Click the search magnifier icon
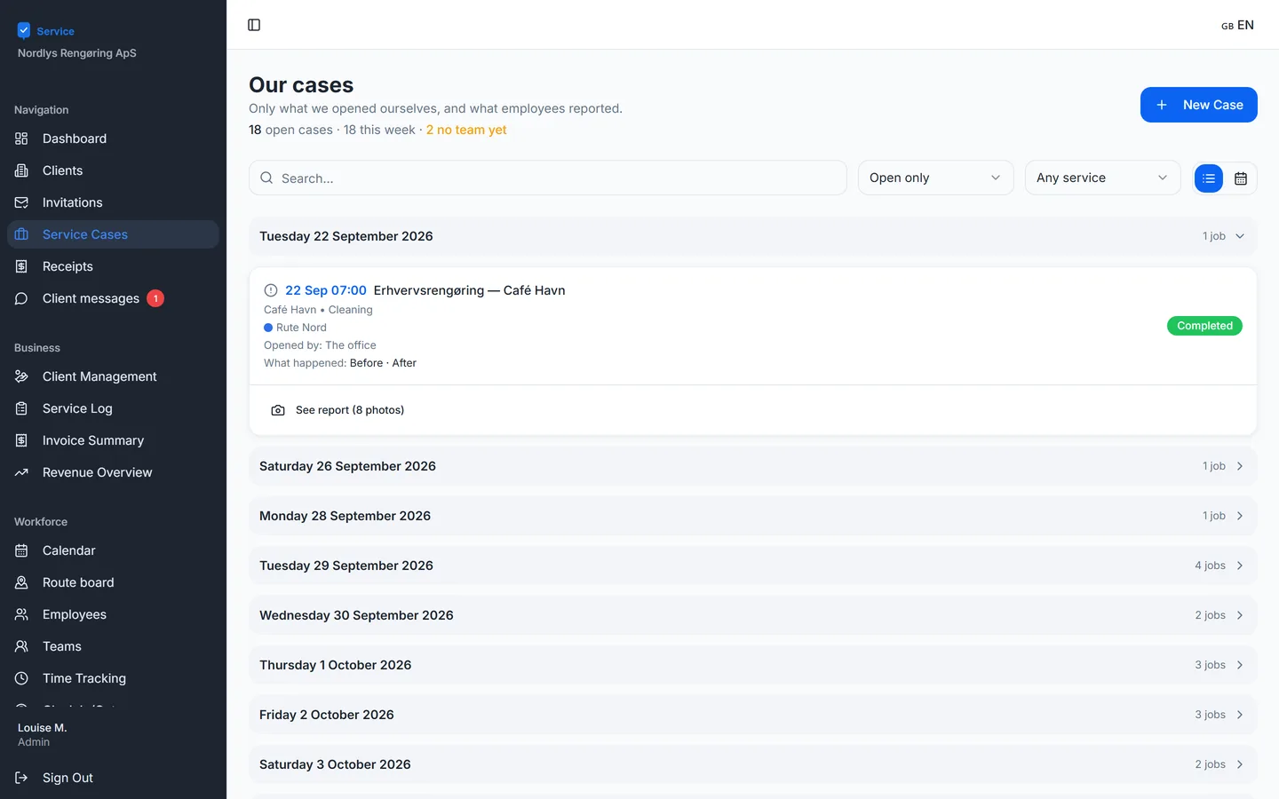The width and height of the screenshot is (1279, 799). tap(266, 178)
